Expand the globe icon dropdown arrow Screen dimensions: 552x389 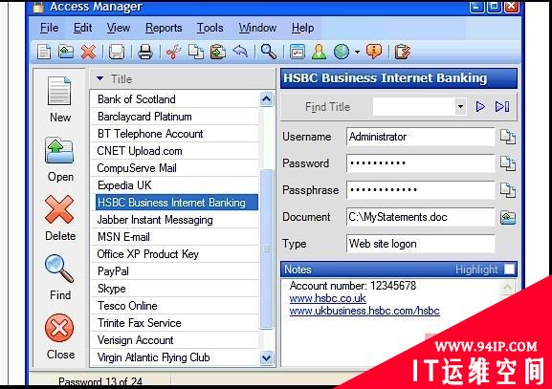coord(357,52)
